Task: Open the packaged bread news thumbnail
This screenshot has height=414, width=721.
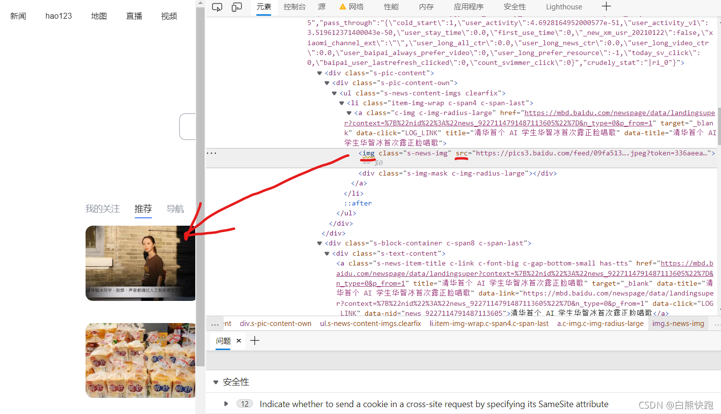Action: [x=141, y=360]
